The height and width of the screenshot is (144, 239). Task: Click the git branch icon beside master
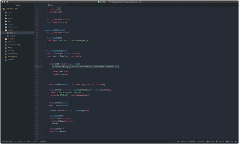(x=198, y=142)
